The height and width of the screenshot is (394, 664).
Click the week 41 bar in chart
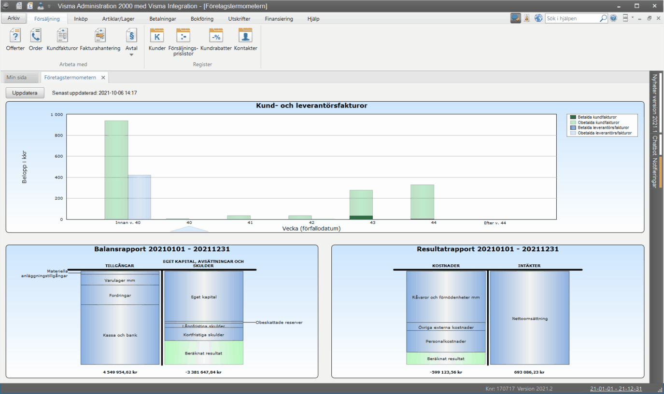(239, 217)
